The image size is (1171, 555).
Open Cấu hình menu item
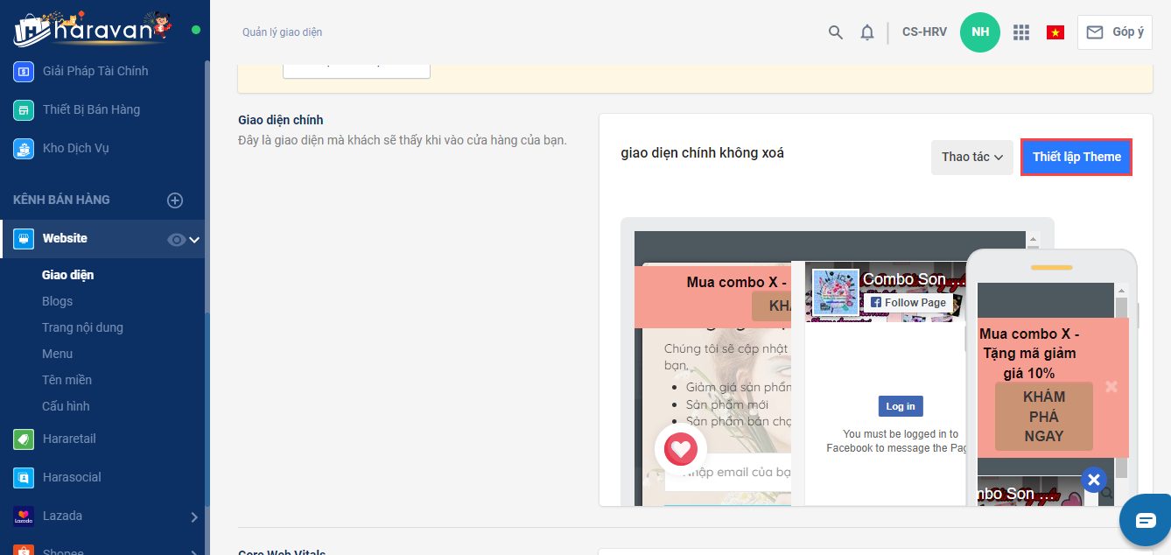[x=66, y=406]
